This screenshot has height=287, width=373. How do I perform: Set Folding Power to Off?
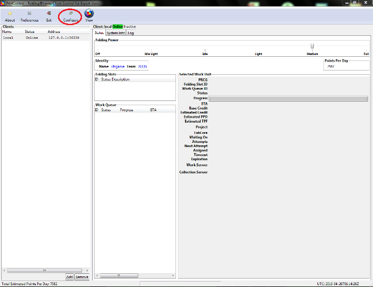[x=98, y=54]
